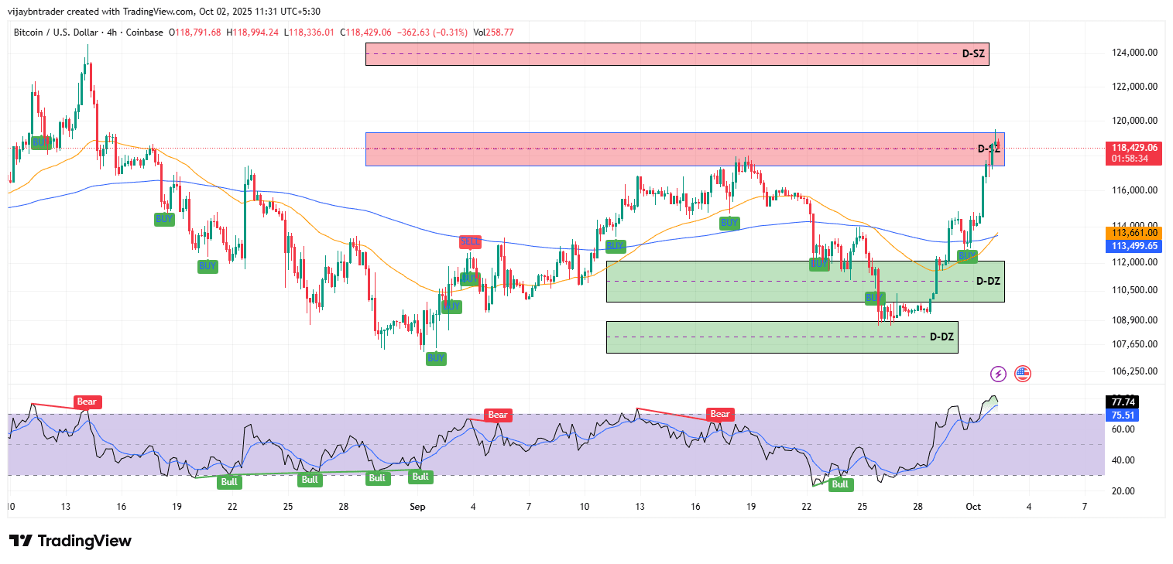This screenshot has height=564, width=1173.
Task: Click the high price H118,994.24
Action: pos(252,32)
